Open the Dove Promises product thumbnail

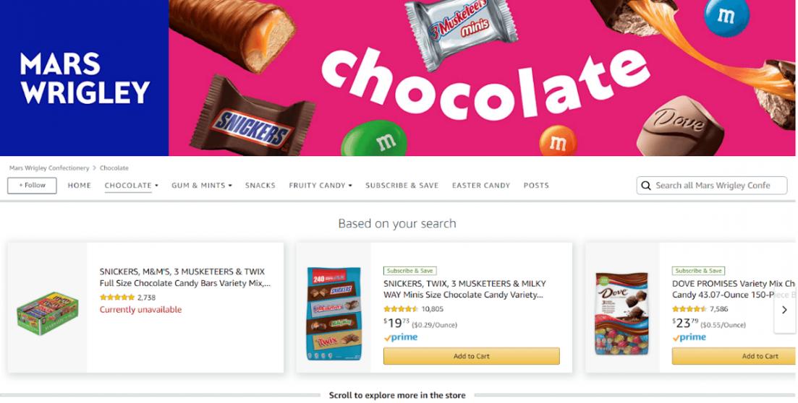(x=622, y=313)
